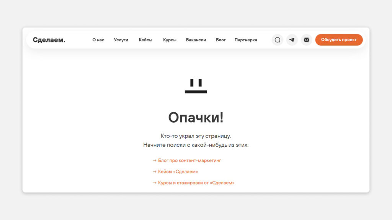Go to Услуги in navigation
Image resolution: width=392 pixels, height=220 pixels.
121,40
